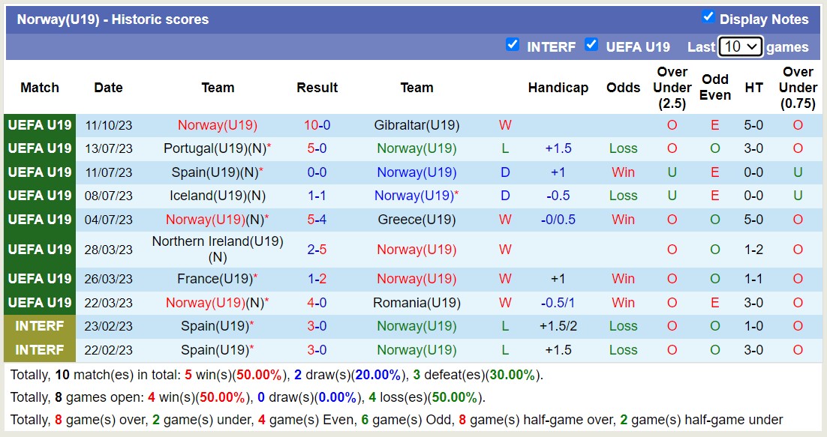The image size is (827, 437).
Task: Click Gibraltar(U19) team link
Action: [x=417, y=125]
